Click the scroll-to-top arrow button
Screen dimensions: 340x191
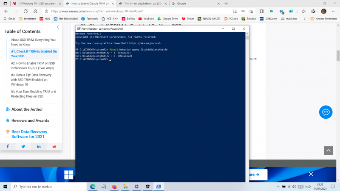(328, 150)
